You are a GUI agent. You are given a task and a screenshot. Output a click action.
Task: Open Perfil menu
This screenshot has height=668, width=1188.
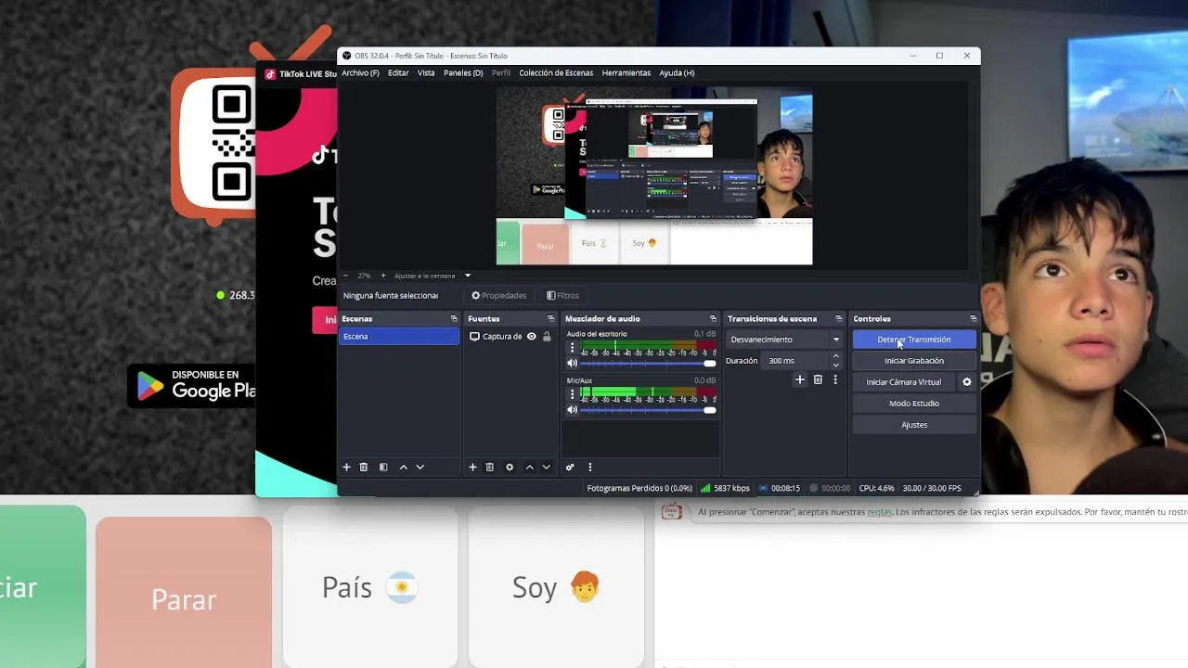click(501, 73)
